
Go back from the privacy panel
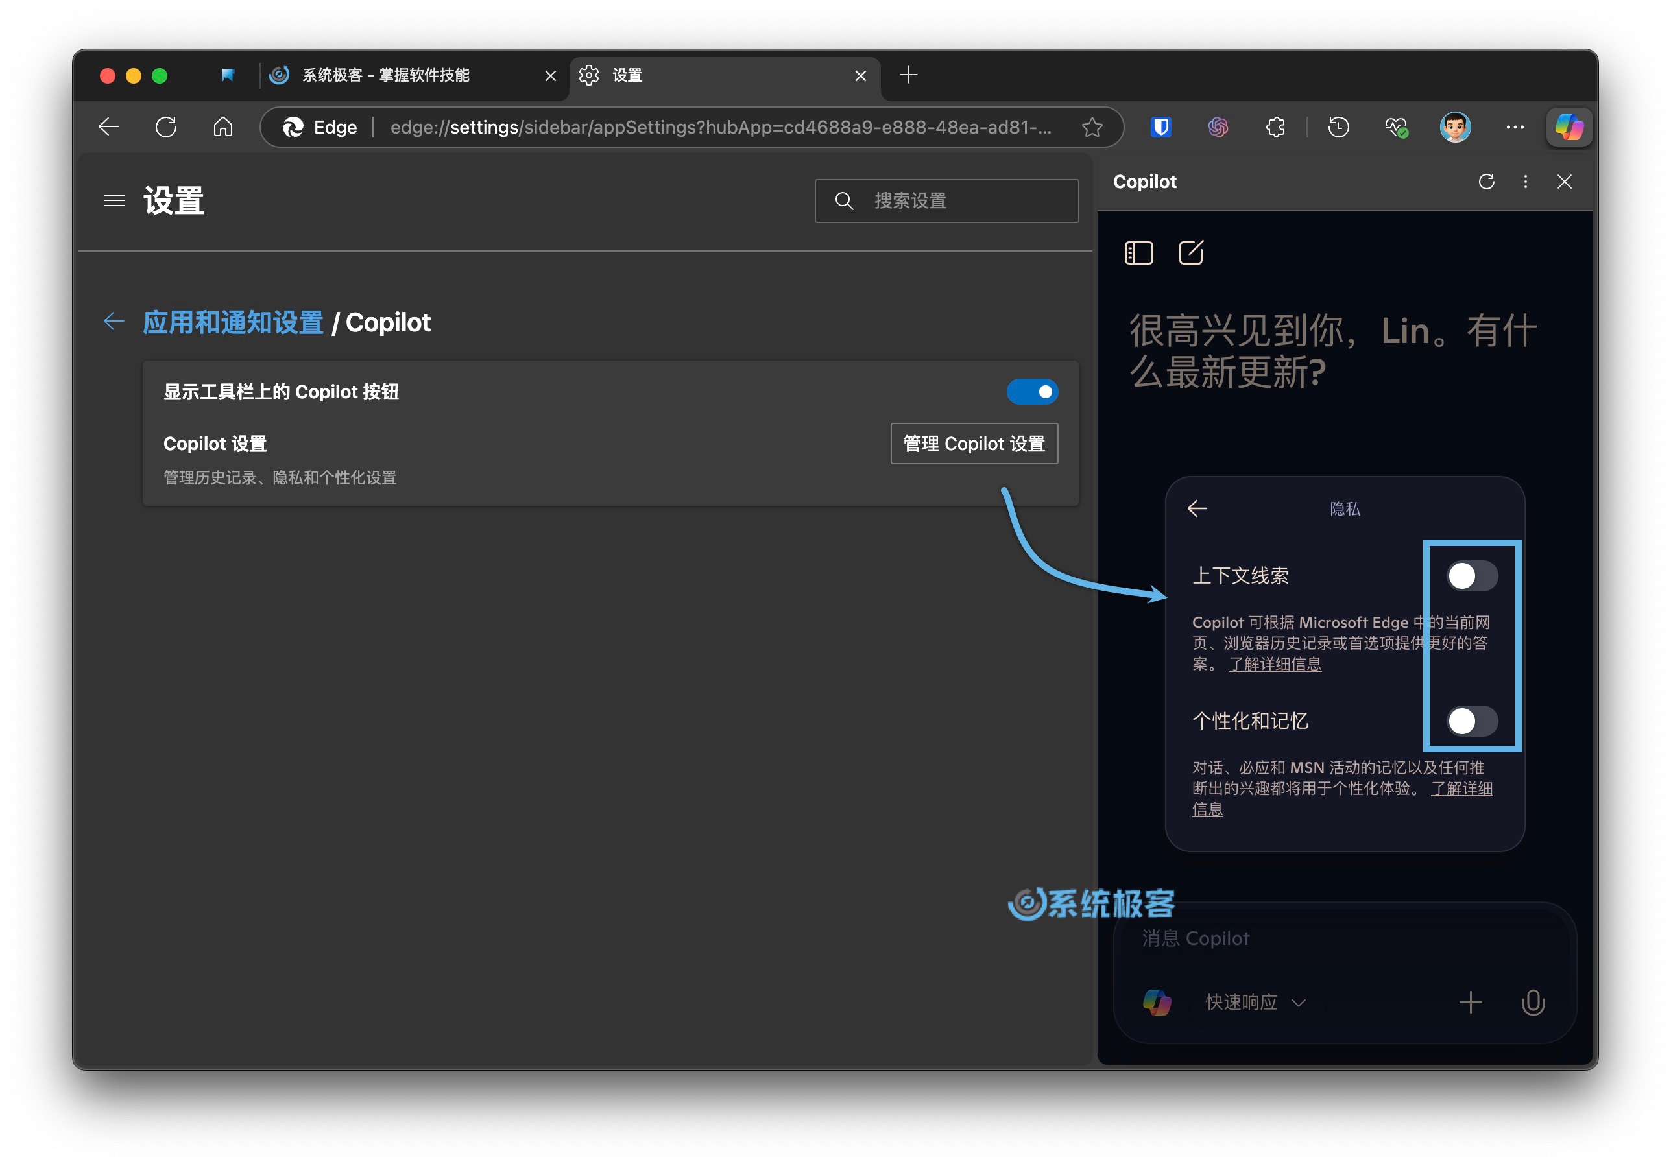point(1197,508)
